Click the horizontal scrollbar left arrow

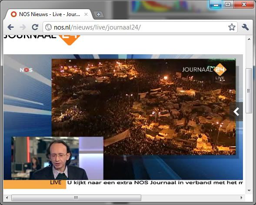pyautogui.click(x=7, y=198)
